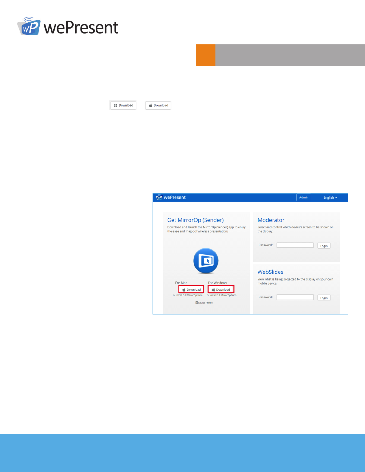
Task: Open the Device Profile link
Action: (204, 303)
